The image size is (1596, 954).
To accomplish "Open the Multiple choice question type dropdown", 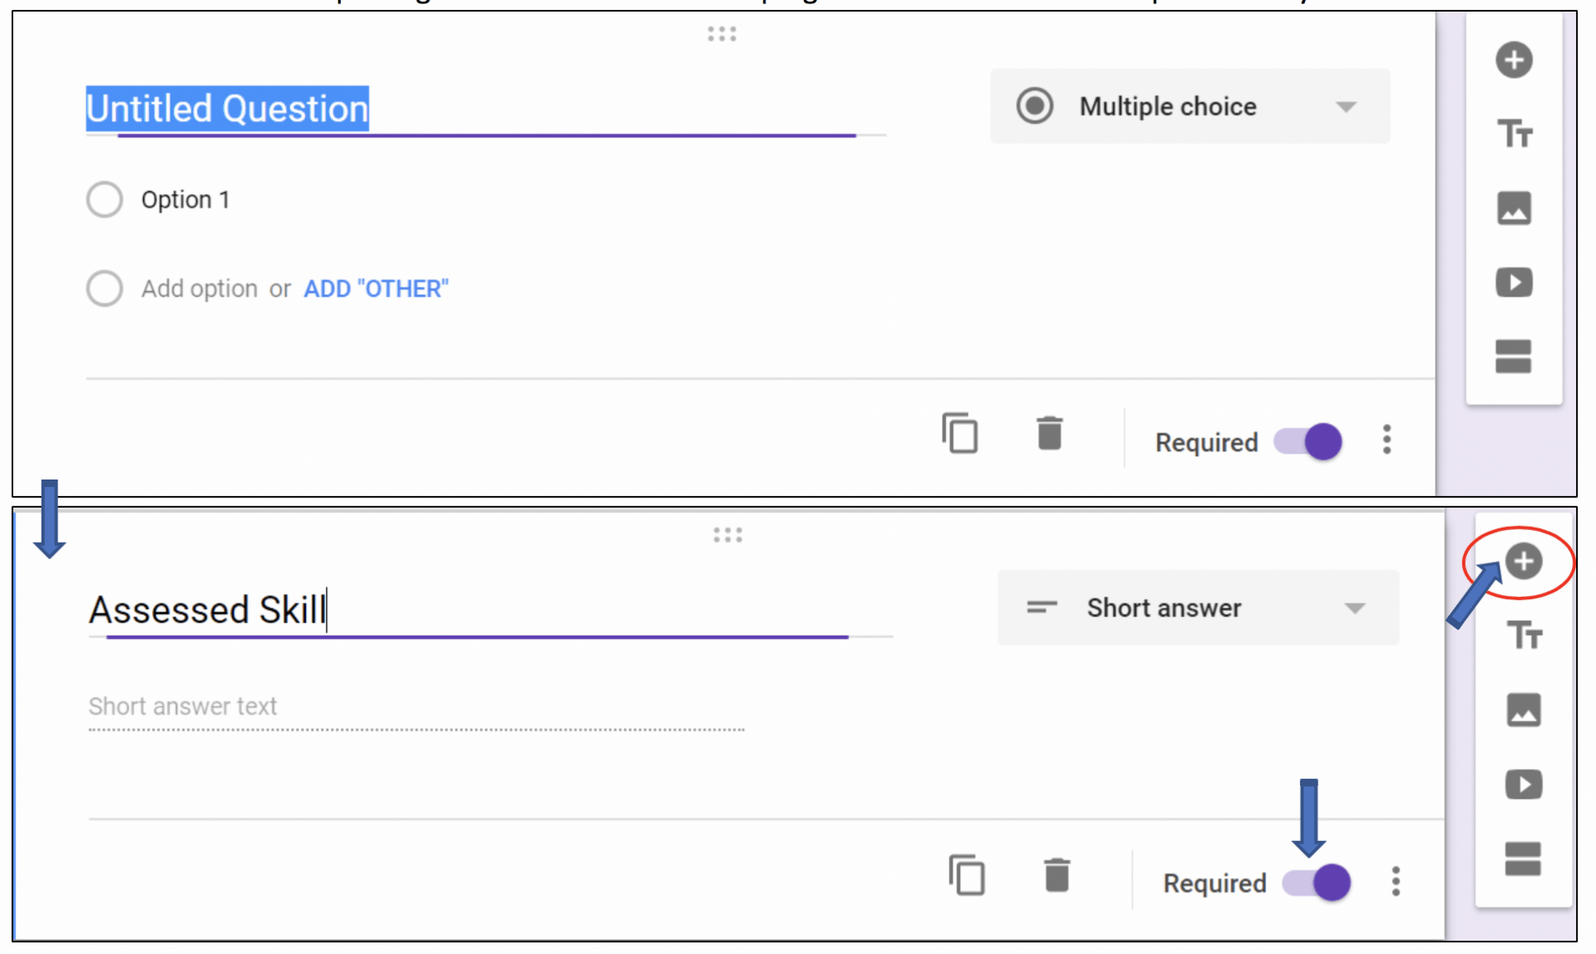I will coord(1190,106).
